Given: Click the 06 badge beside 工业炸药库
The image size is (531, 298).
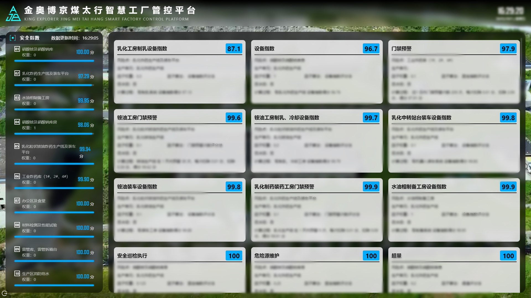Looking at the screenshot, I should pyautogui.click(x=17, y=176).
